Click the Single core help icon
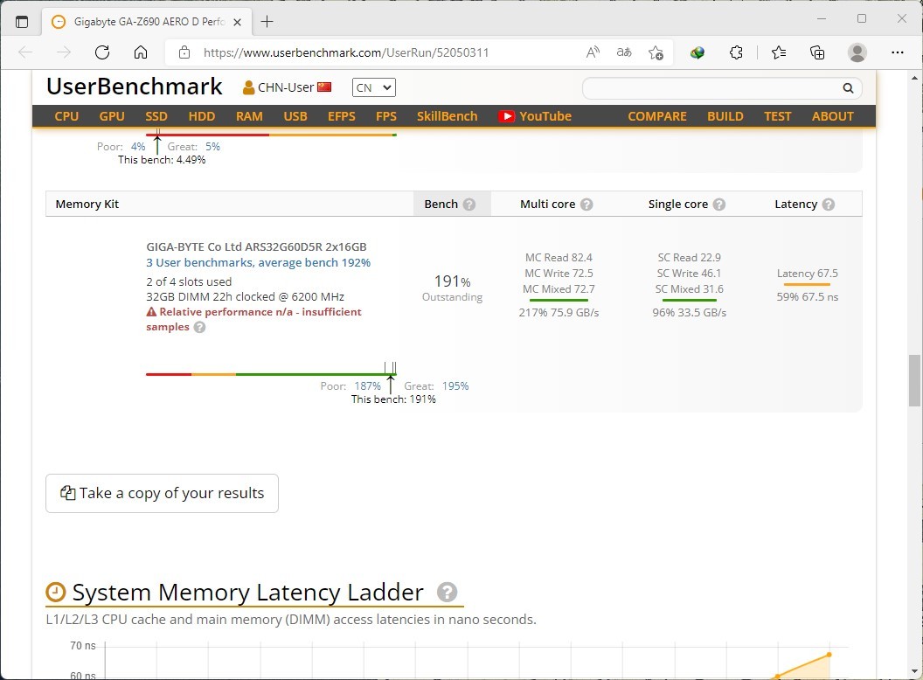The width and height of the screenshot is (923, 680). click(718, 205)
